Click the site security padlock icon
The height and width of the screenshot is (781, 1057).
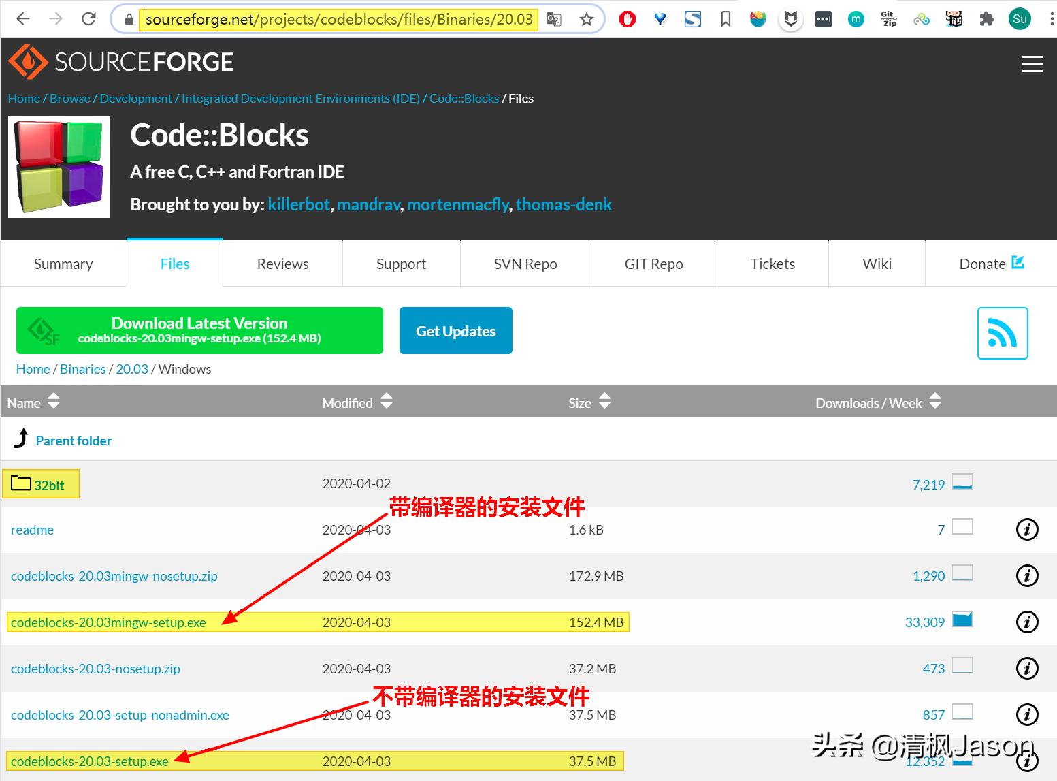(128, 19)
